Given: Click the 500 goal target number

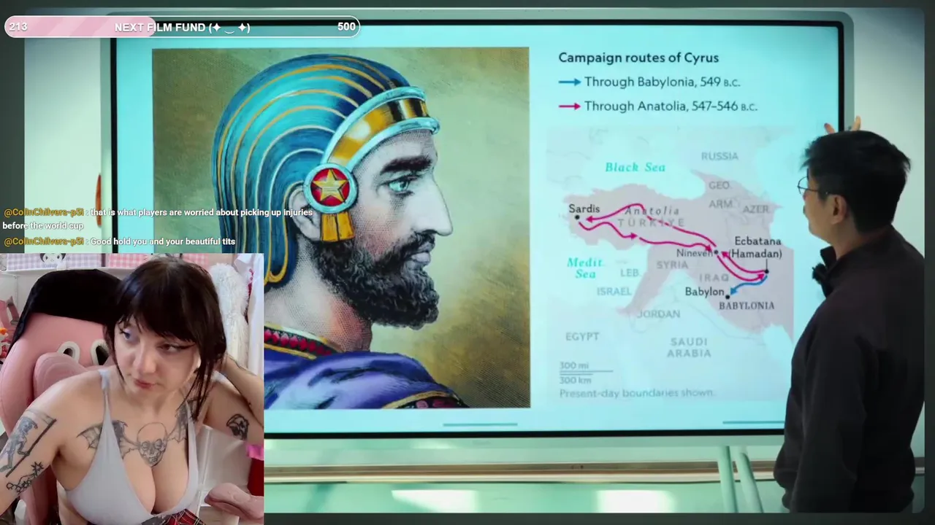Looking at the screenshot, I should pyautogui.click(x=346, y=27).
